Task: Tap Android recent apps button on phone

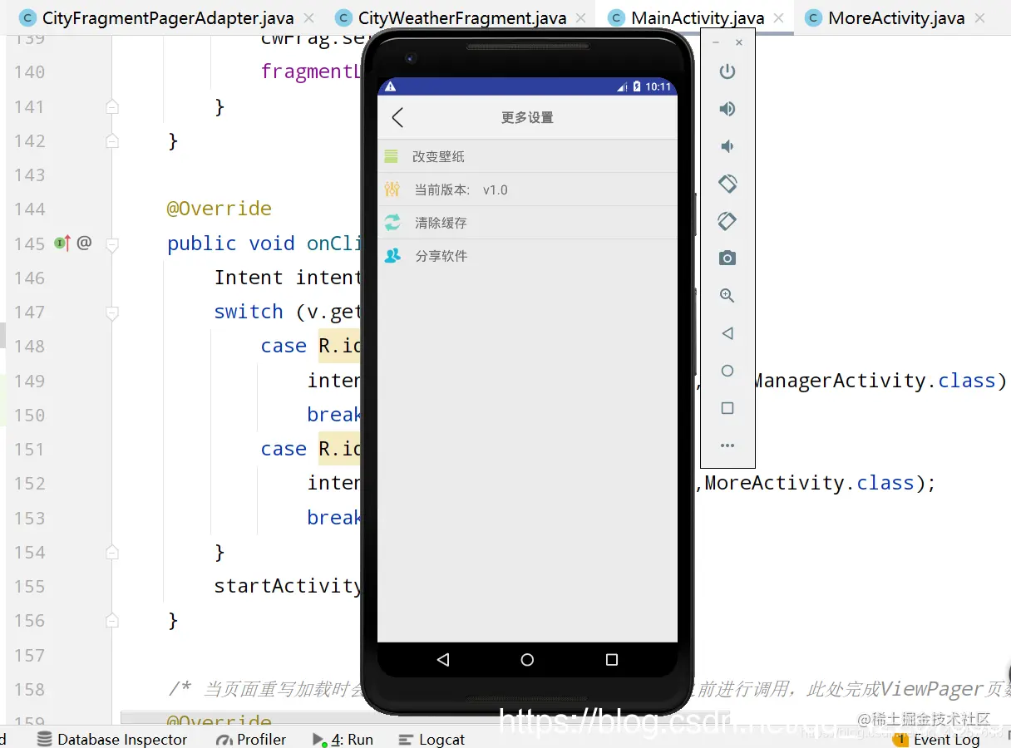Action: (x=612, y=660)
